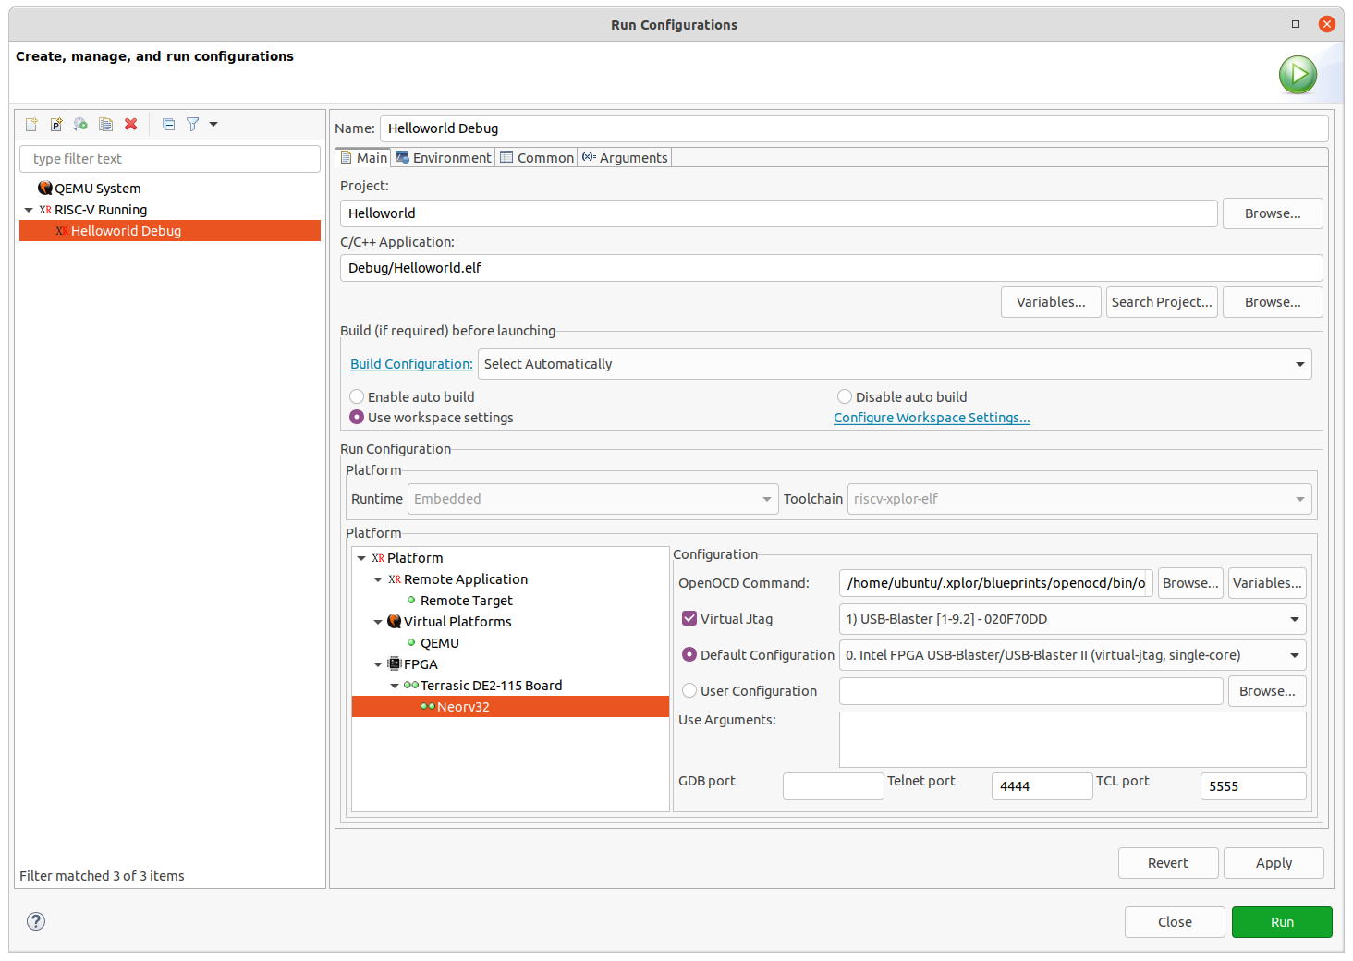The height and width of the screenshot is (961, 1353).
Task: Click the green dot icon beside QEMU
Action: [x=411, y=643]
